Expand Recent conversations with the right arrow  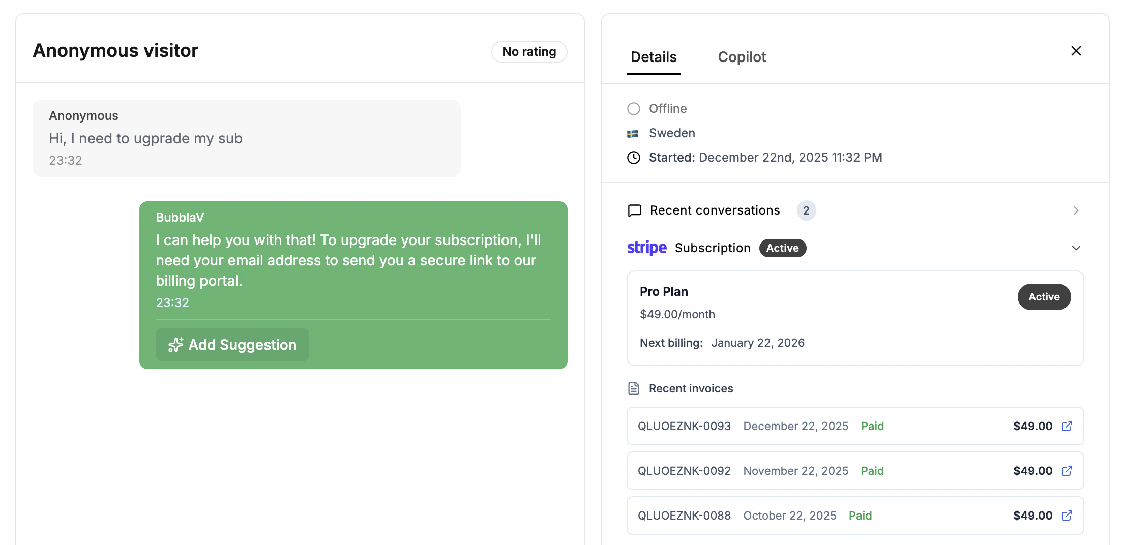point(1075,210)
